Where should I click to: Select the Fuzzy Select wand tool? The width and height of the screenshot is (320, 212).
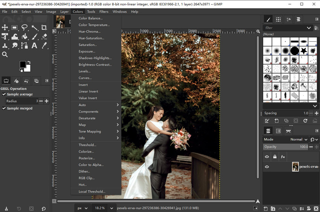coord(35,27)
